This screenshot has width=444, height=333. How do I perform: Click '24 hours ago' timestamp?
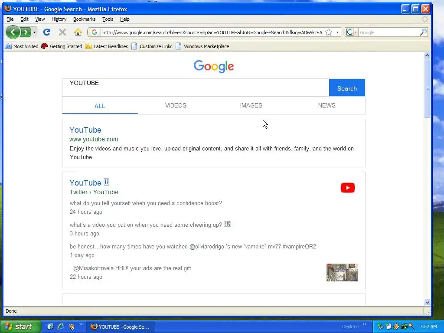(x=86, y=212)
